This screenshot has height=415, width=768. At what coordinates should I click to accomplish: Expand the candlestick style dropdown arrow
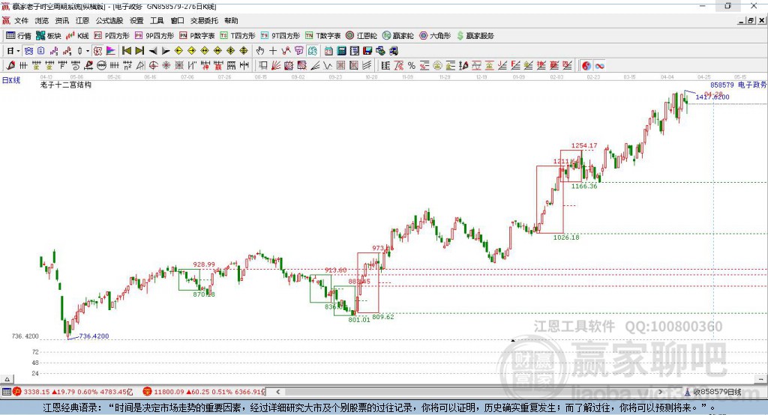point(88,51)
